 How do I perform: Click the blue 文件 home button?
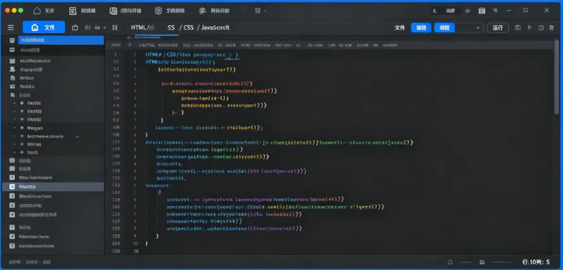click(x=44, y=27)
